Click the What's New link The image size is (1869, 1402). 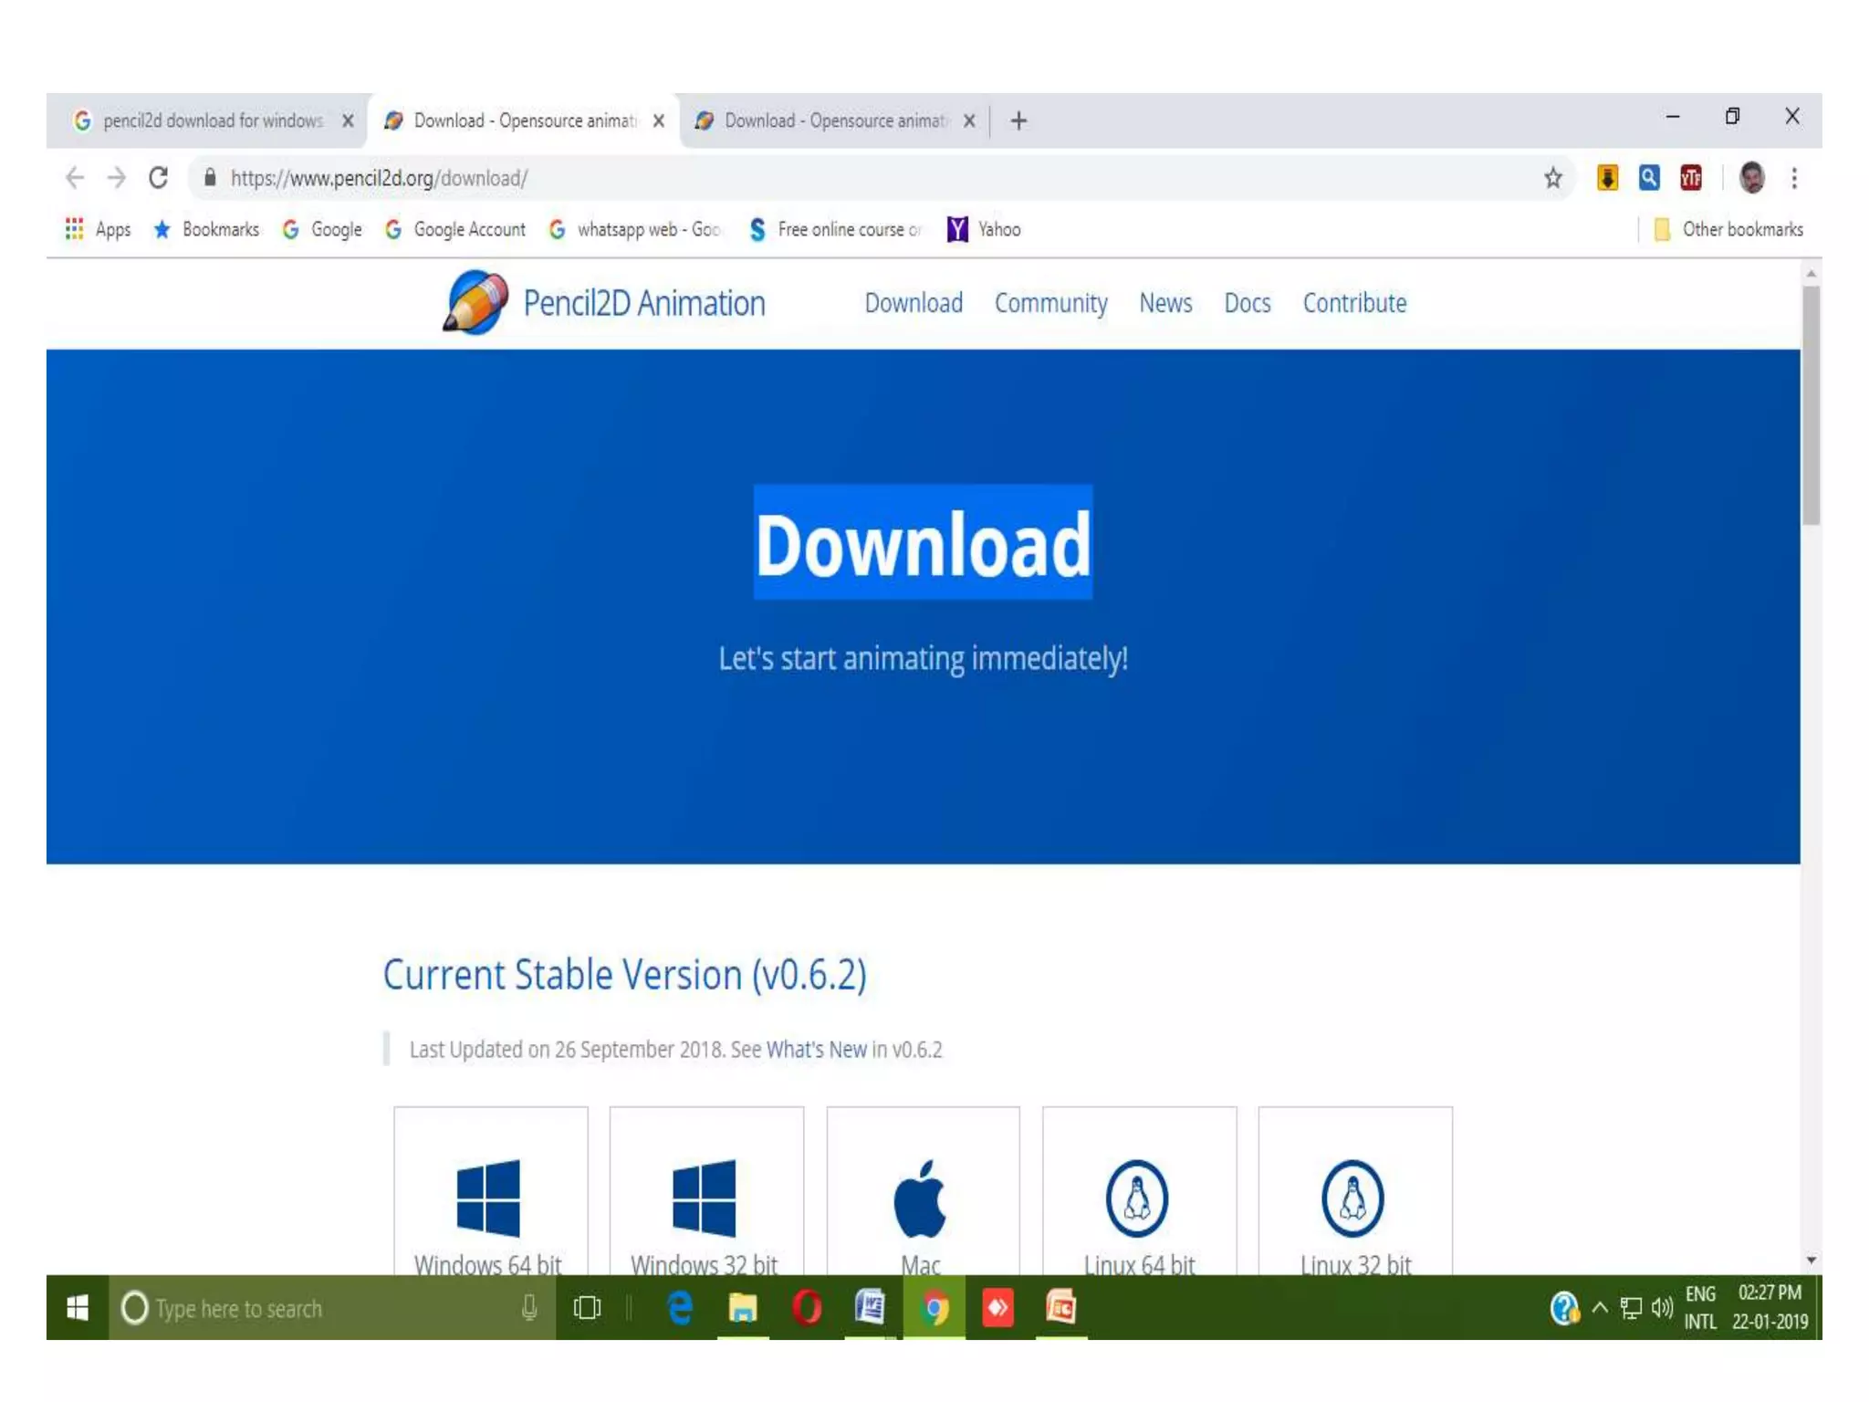(816, 1050)
